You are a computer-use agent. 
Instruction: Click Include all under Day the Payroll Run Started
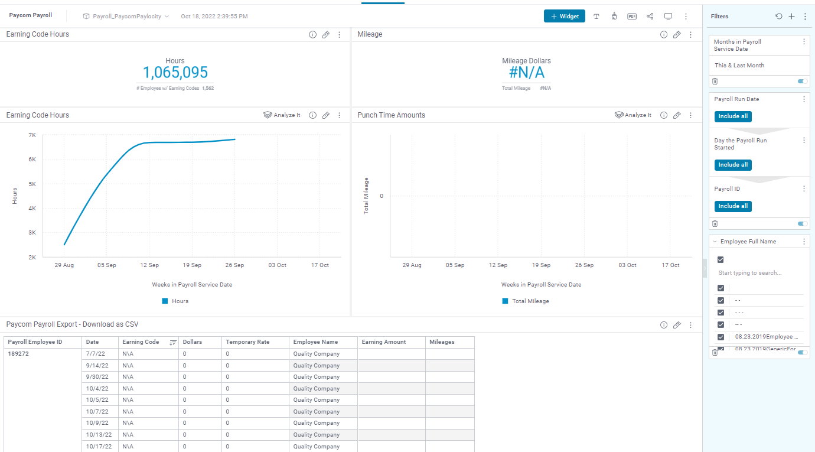pyautogui.click(x=733, y=165)
